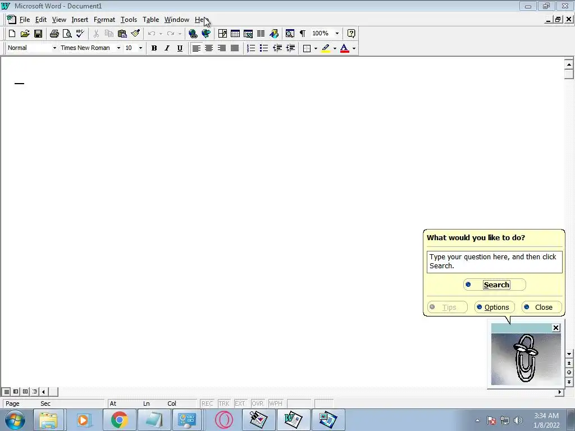Expand the Undo history arrow
Image resolution: width=575 pixels, height=431 pixels.
point(161,34)
